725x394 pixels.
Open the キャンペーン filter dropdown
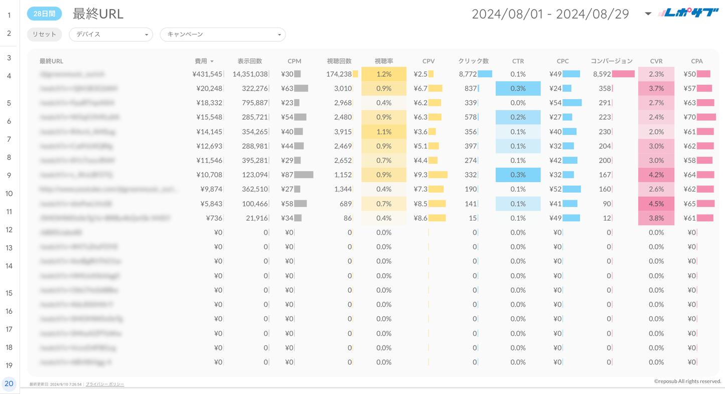coord(223,35)
